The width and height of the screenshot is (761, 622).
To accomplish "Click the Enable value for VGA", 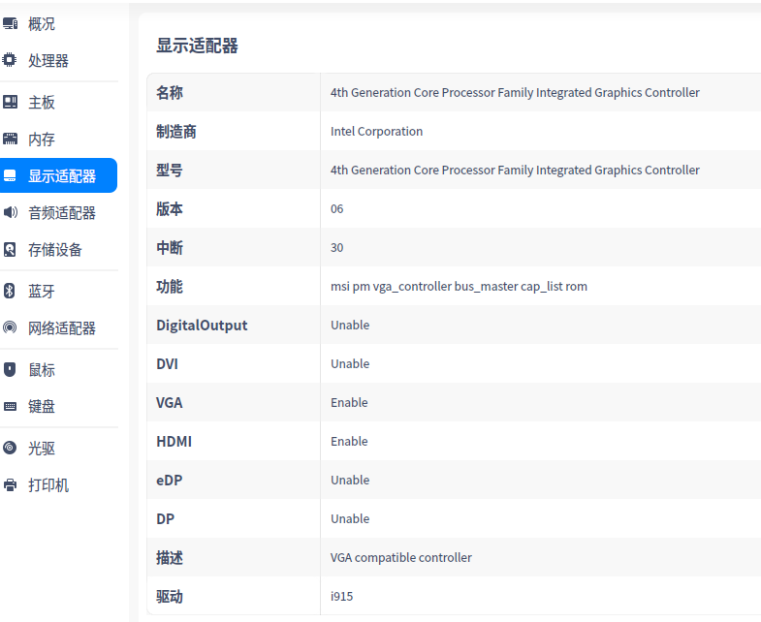I will (x=349, y=403).
